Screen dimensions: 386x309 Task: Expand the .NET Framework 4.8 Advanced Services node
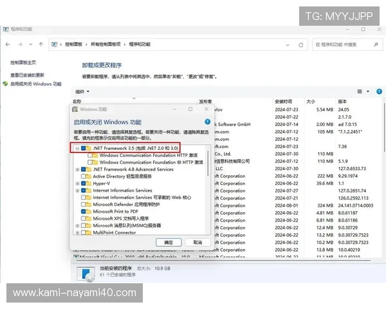click(x=77, y=169)
